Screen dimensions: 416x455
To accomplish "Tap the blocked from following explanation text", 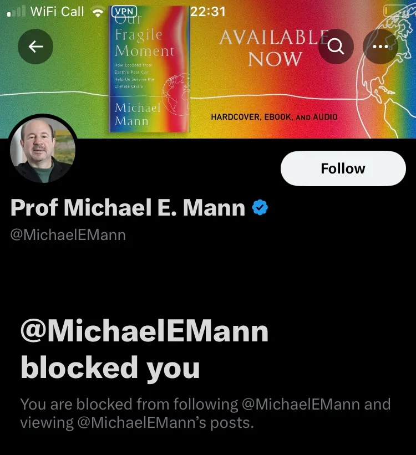I will pyautogui.click(x=205, y=413).
